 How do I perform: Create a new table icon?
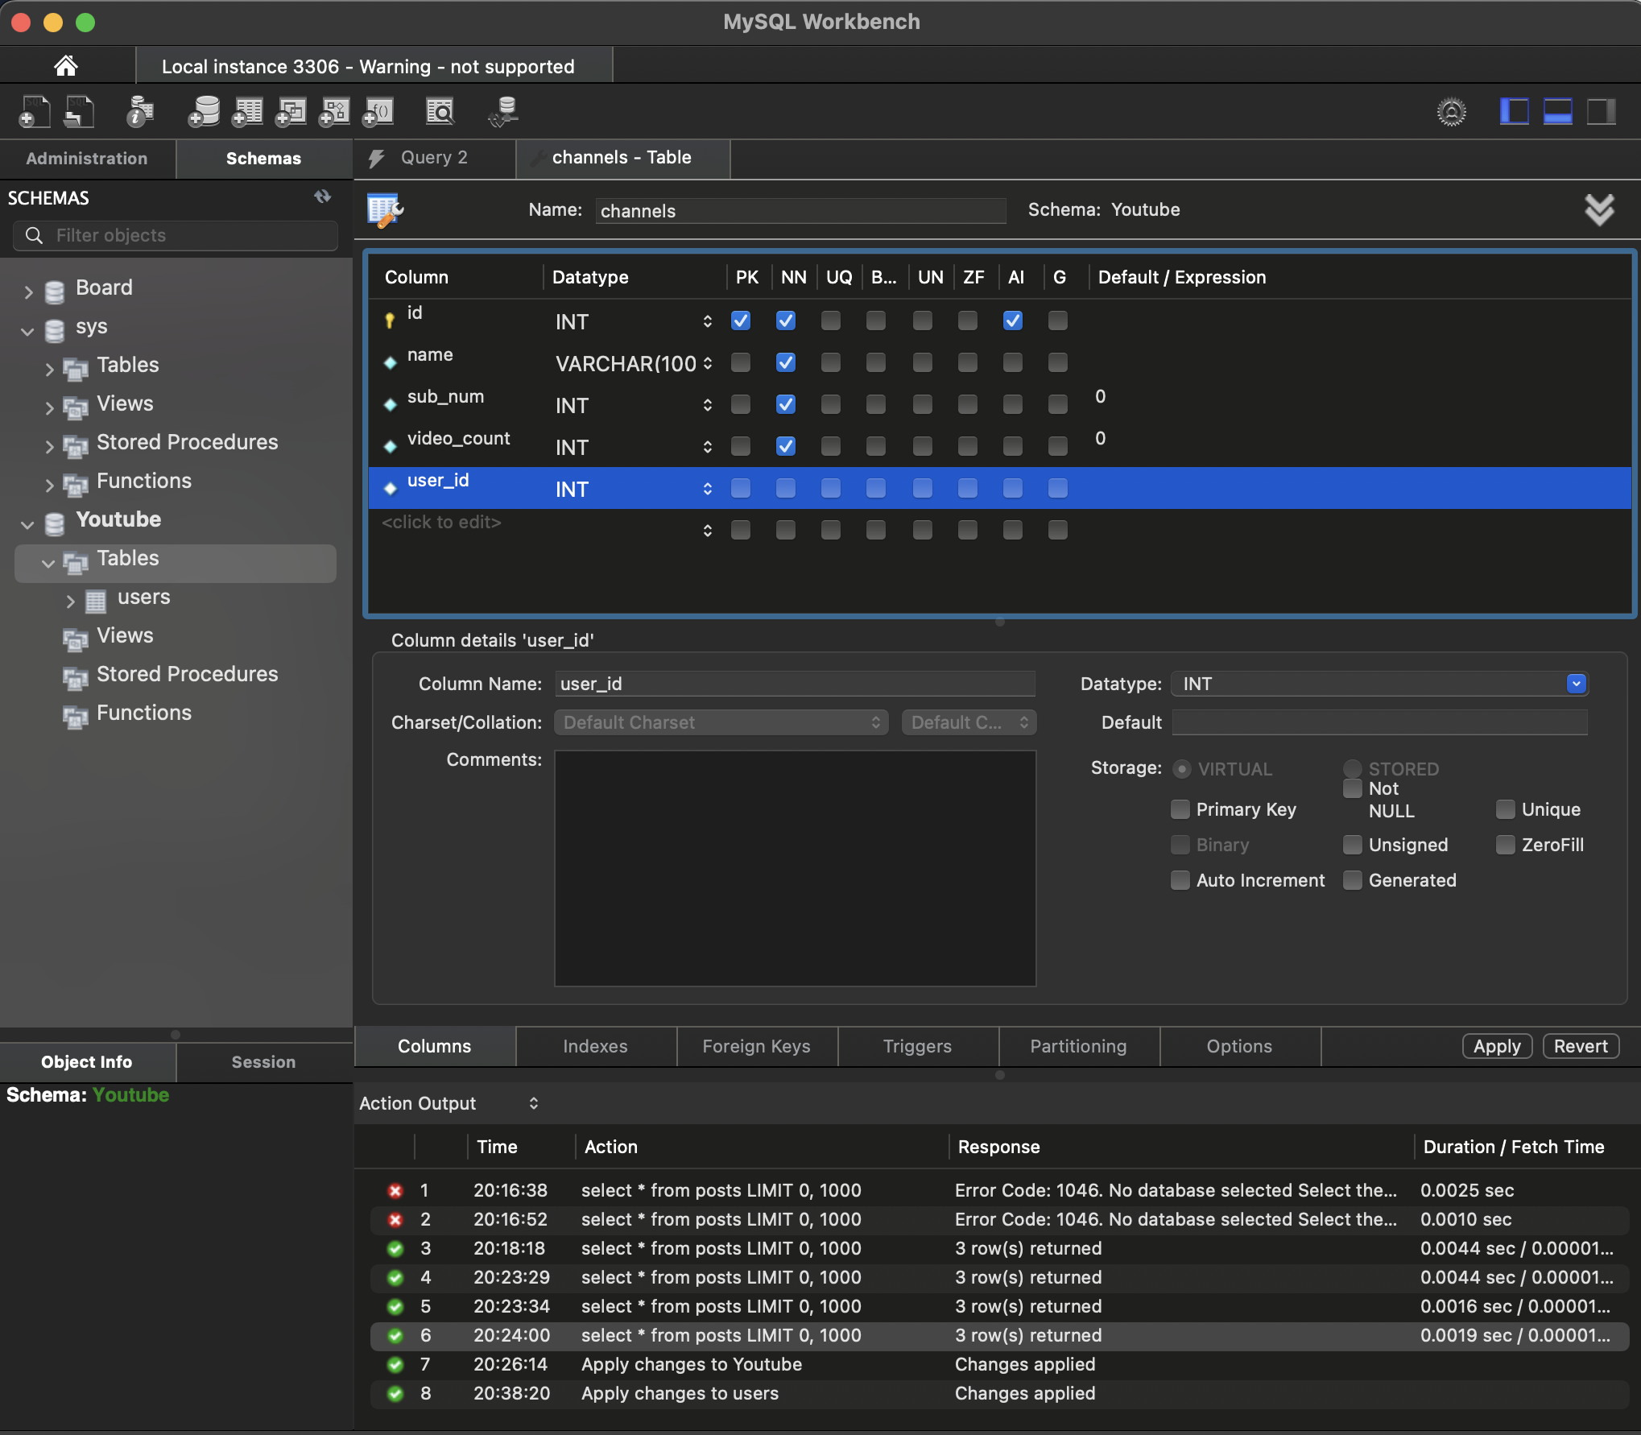coord(247,111)
